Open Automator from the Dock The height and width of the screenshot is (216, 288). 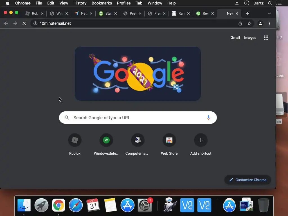coord(170,205)
